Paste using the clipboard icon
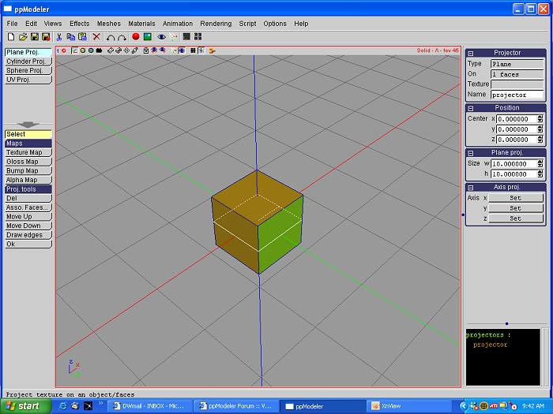553x414 pixels. point(82,36)
